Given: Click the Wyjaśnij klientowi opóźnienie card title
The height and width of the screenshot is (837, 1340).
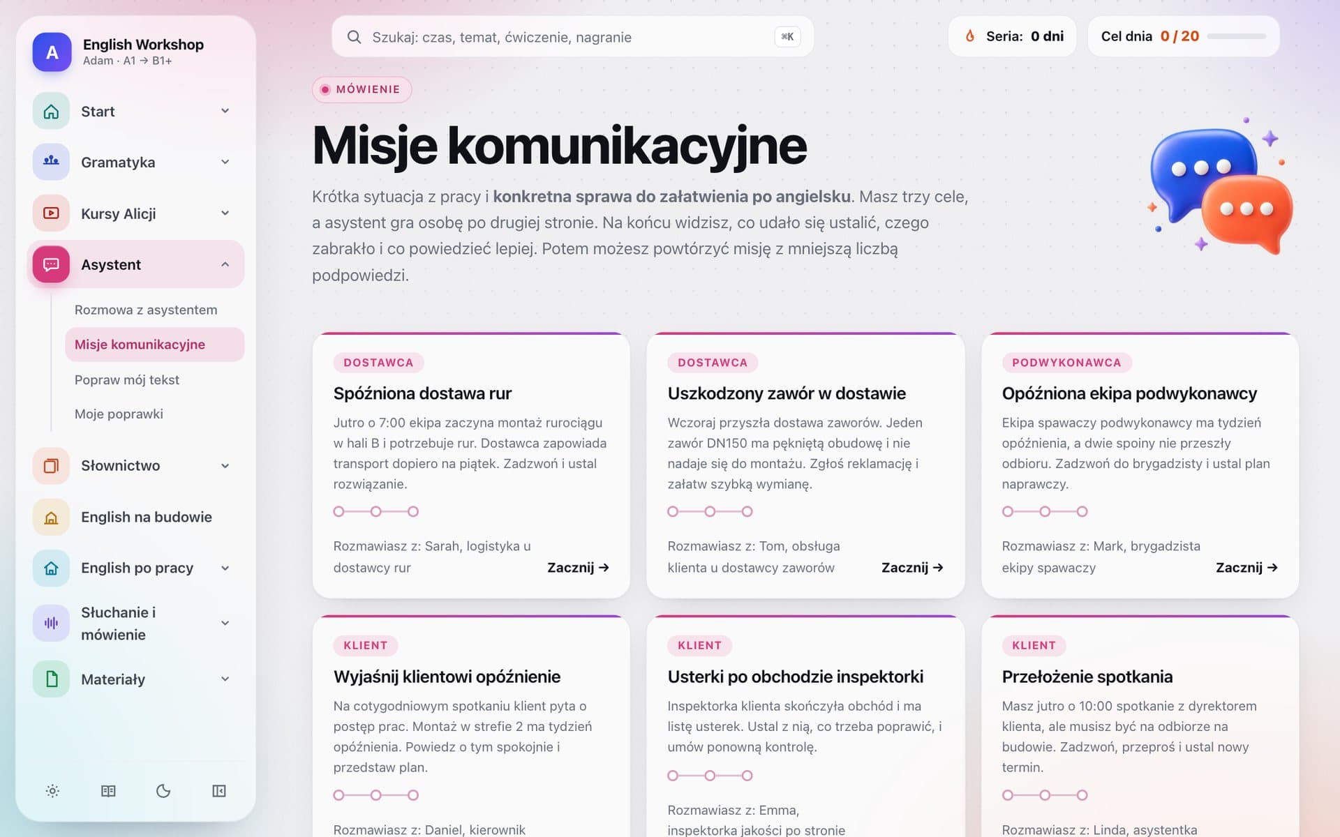Looking at the screenshot, I should pyautogui.click(x=447, y=677).
